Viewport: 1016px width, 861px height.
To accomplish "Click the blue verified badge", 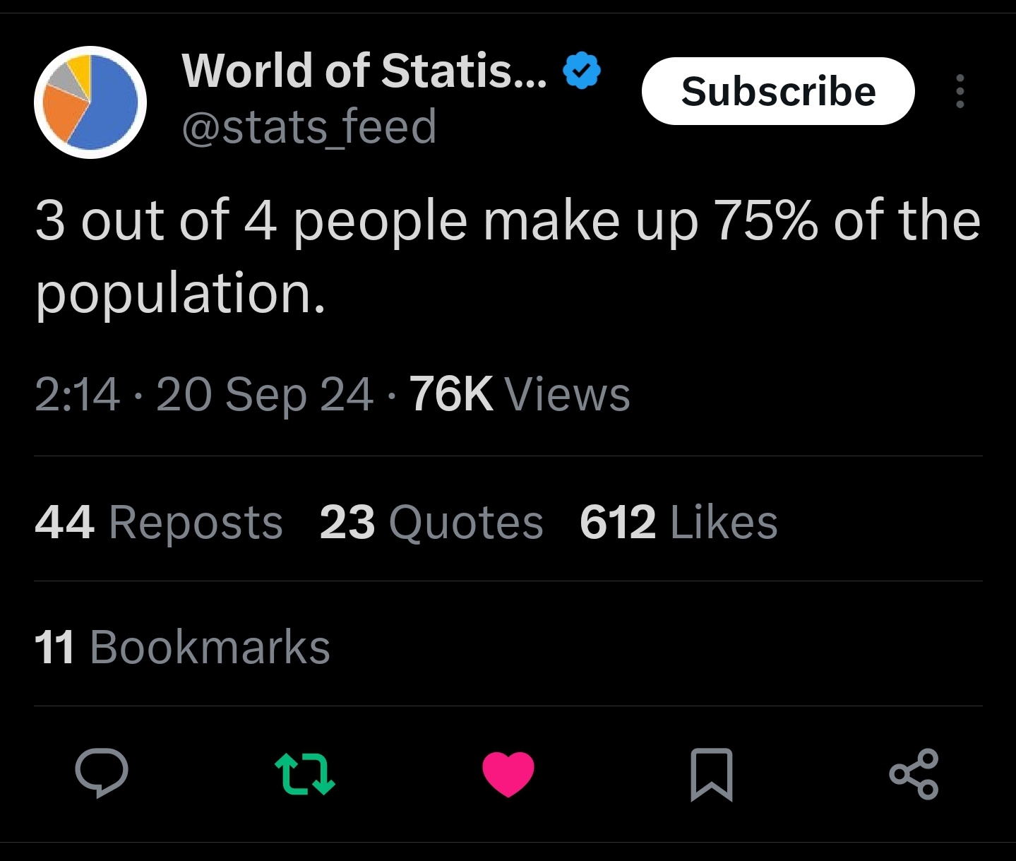I will 581,70.
